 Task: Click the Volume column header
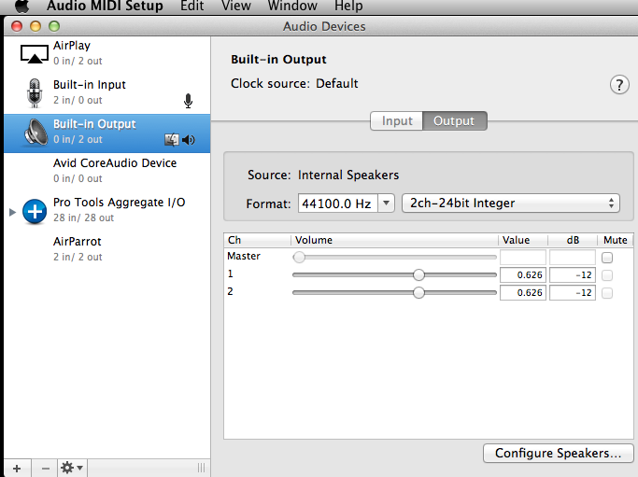[x=394, y=240]
